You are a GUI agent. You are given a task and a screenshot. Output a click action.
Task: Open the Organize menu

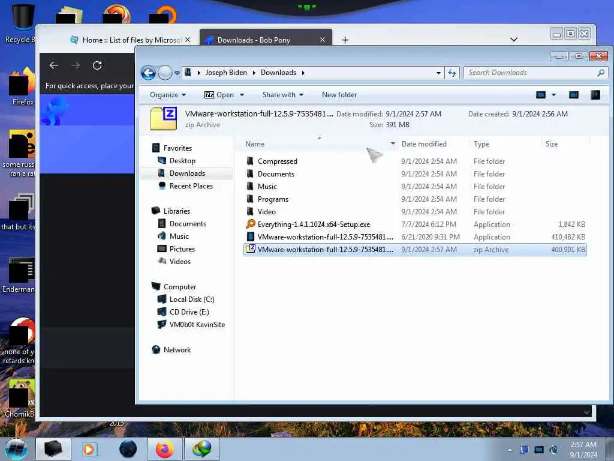point(168,95)
